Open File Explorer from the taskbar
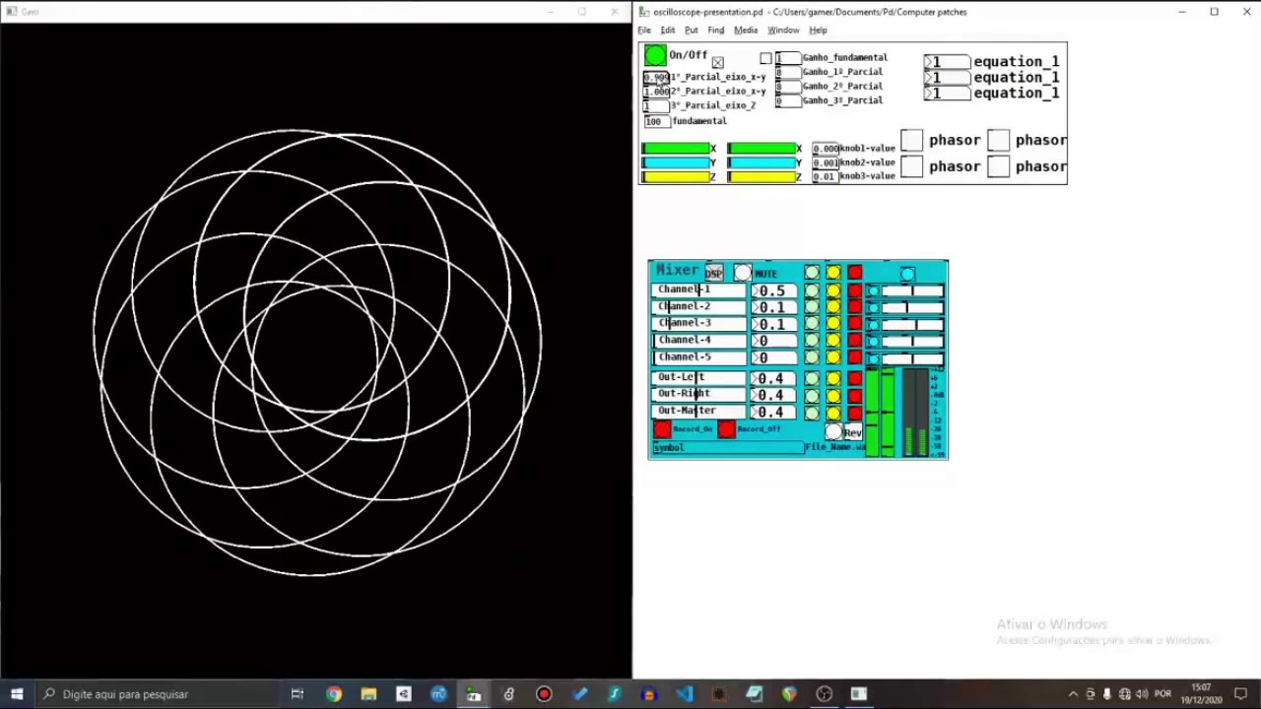Screen dimensions: 1261x709 pos(368,694)
